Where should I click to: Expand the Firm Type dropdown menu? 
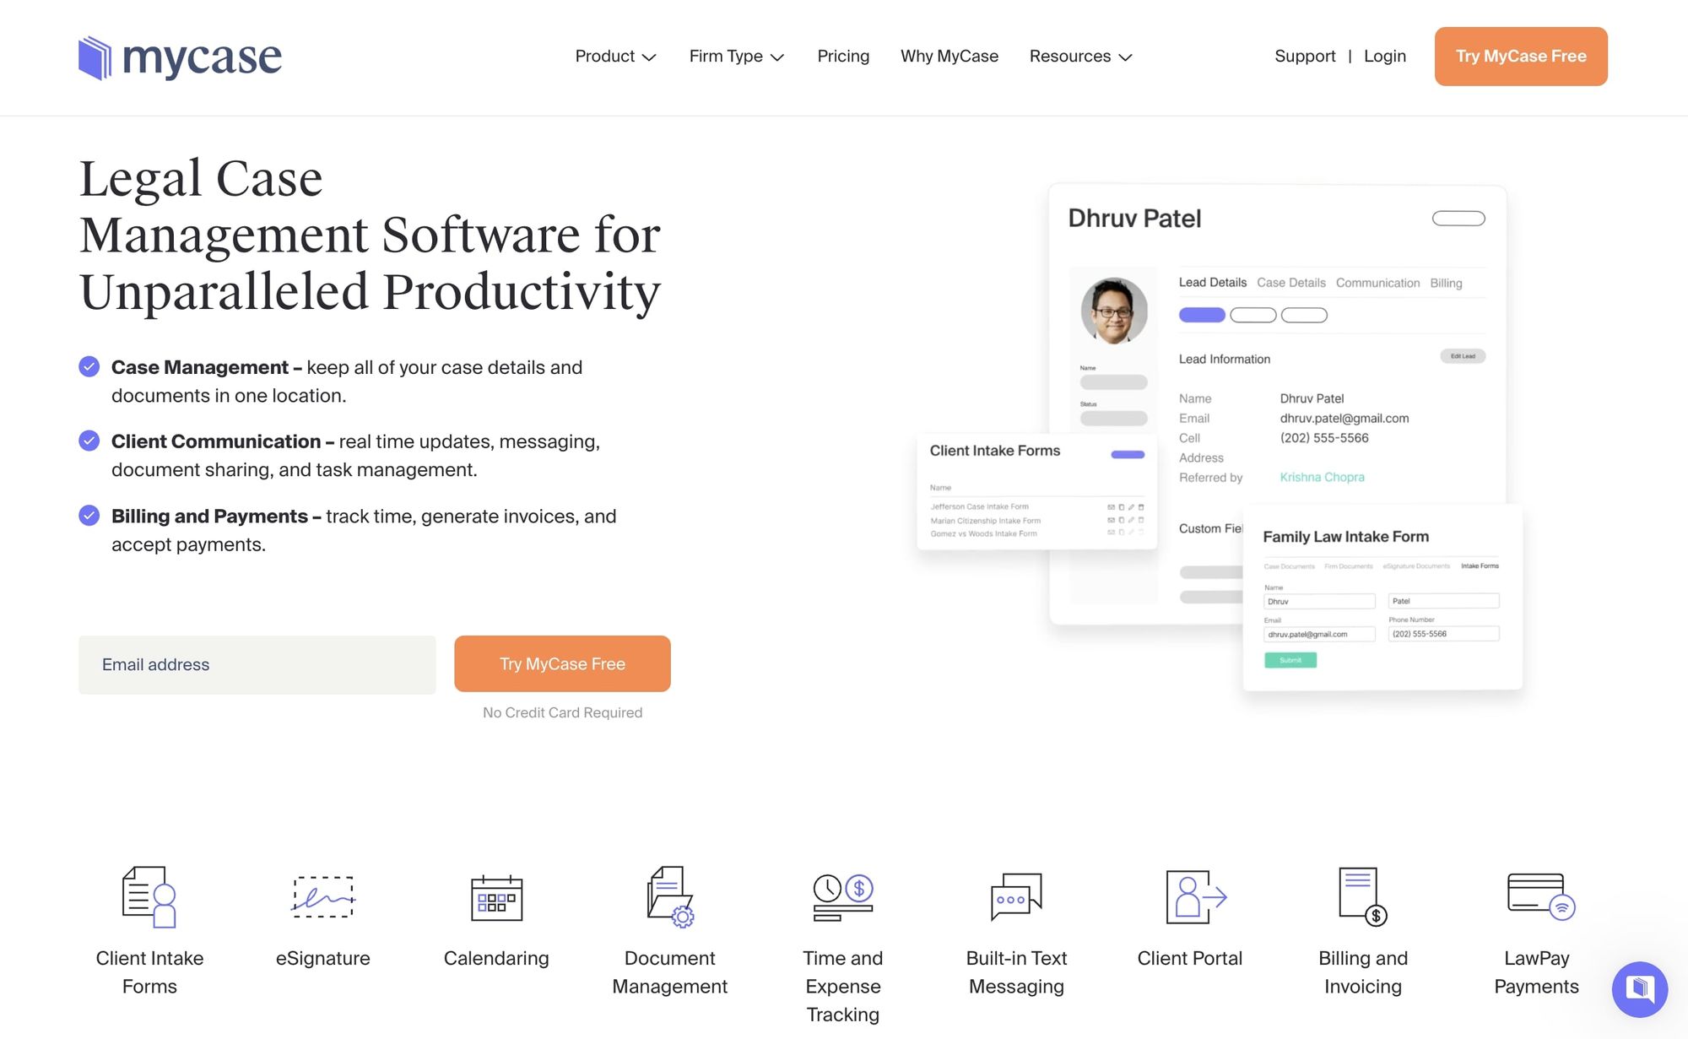pos(735,56)
